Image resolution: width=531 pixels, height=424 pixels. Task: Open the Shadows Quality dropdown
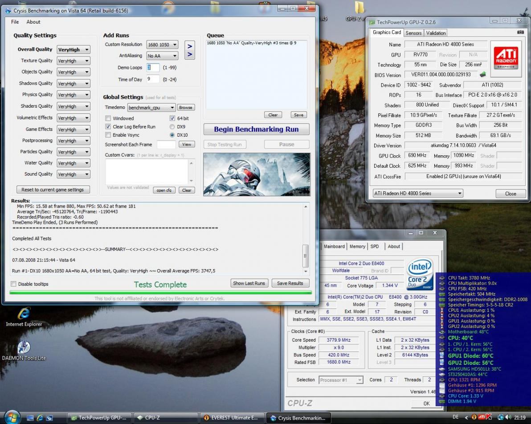click(73, 84)
